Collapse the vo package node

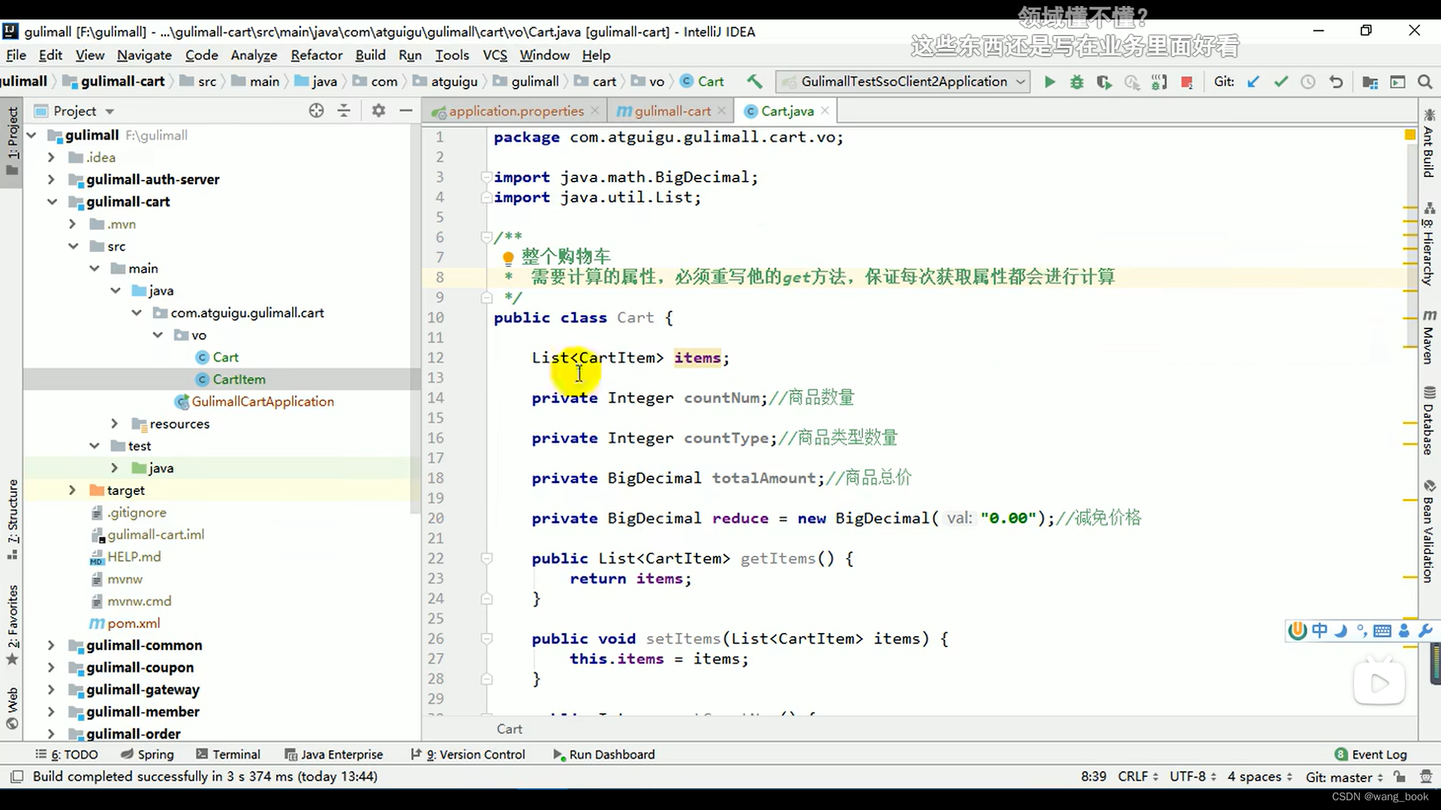point(158,334)
